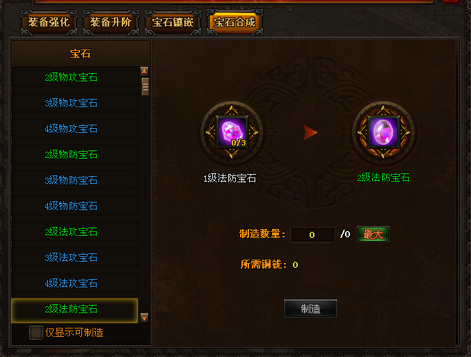Switch to the 装备升阶 tab
The height and width of the screenshot is (357, 471).
click(111, 22)
